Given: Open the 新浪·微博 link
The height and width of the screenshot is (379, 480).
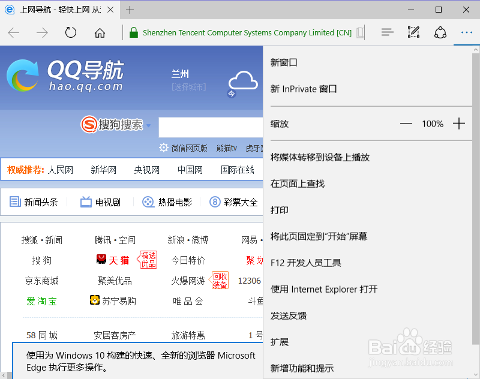Looking at the screenshot, I should (x=188, y=240).
